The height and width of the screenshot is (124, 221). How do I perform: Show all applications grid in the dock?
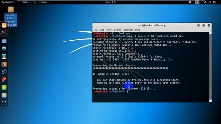[x=4, y=103]
